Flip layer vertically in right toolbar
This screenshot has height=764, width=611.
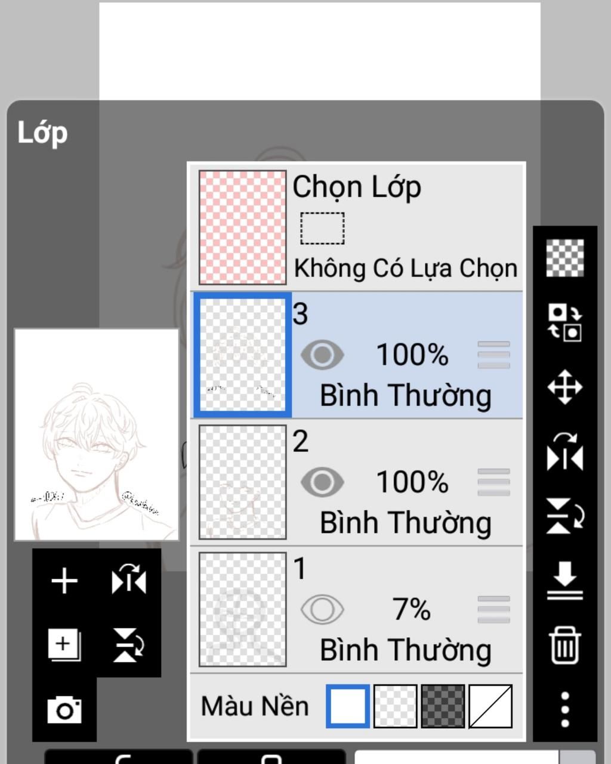tap(565, 516)
